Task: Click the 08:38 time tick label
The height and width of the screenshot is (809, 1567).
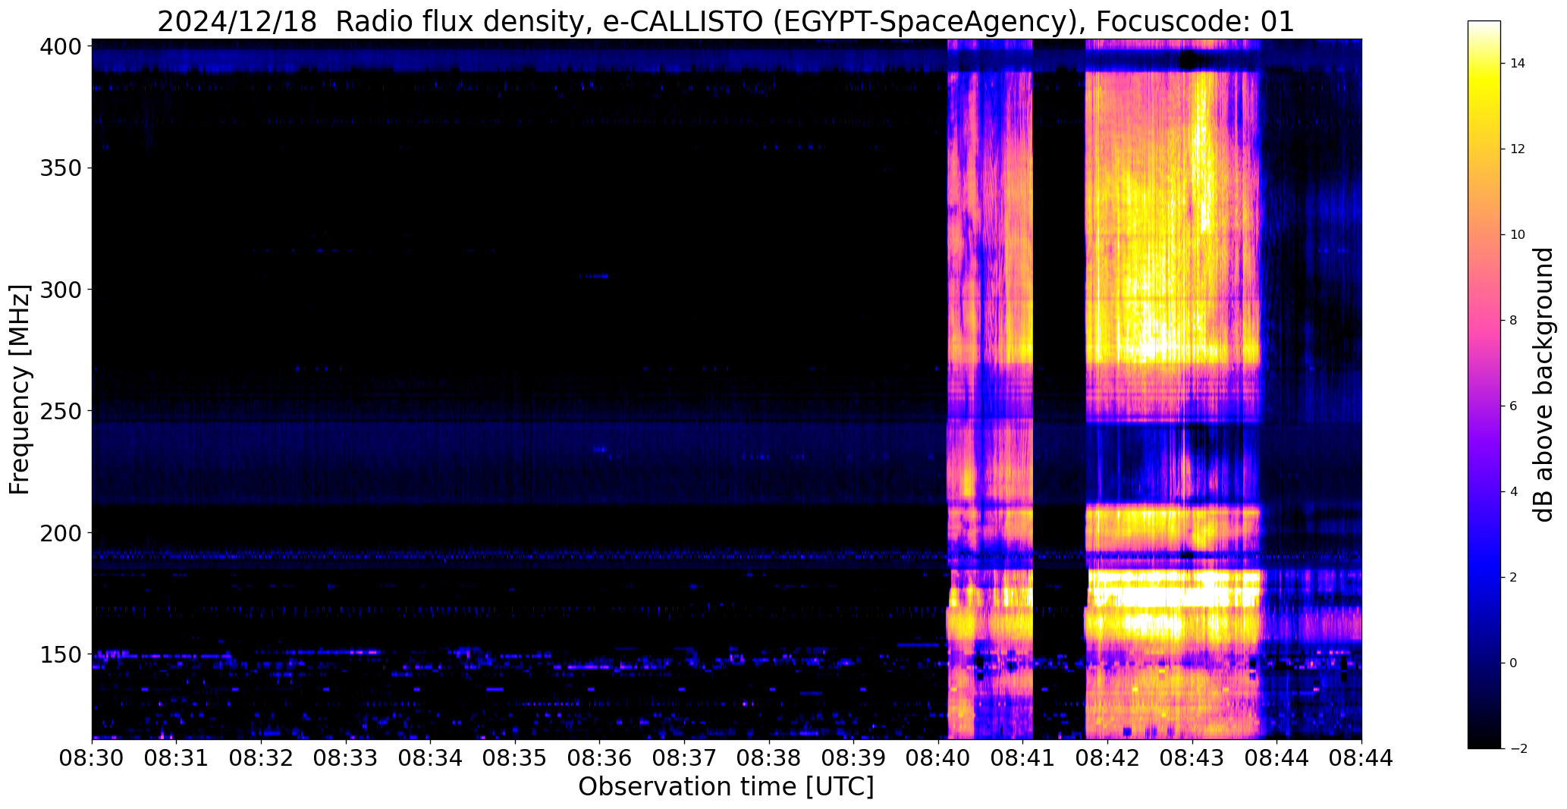Action: [x=769, y=759]
